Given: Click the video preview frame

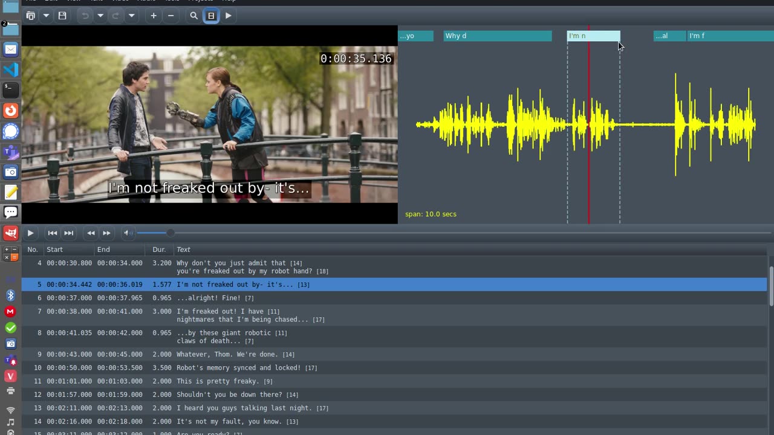Looking at the screenshot, I should coord(210,124).
